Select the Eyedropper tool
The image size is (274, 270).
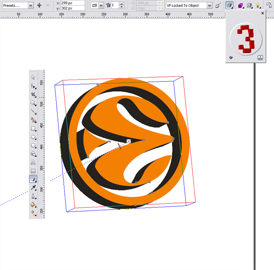click(x=33, y=188)
